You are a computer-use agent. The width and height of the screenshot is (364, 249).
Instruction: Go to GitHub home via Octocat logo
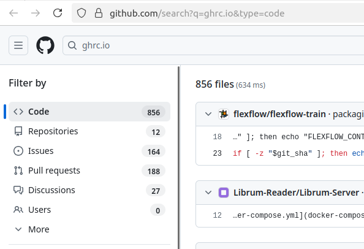coord(45,45)
